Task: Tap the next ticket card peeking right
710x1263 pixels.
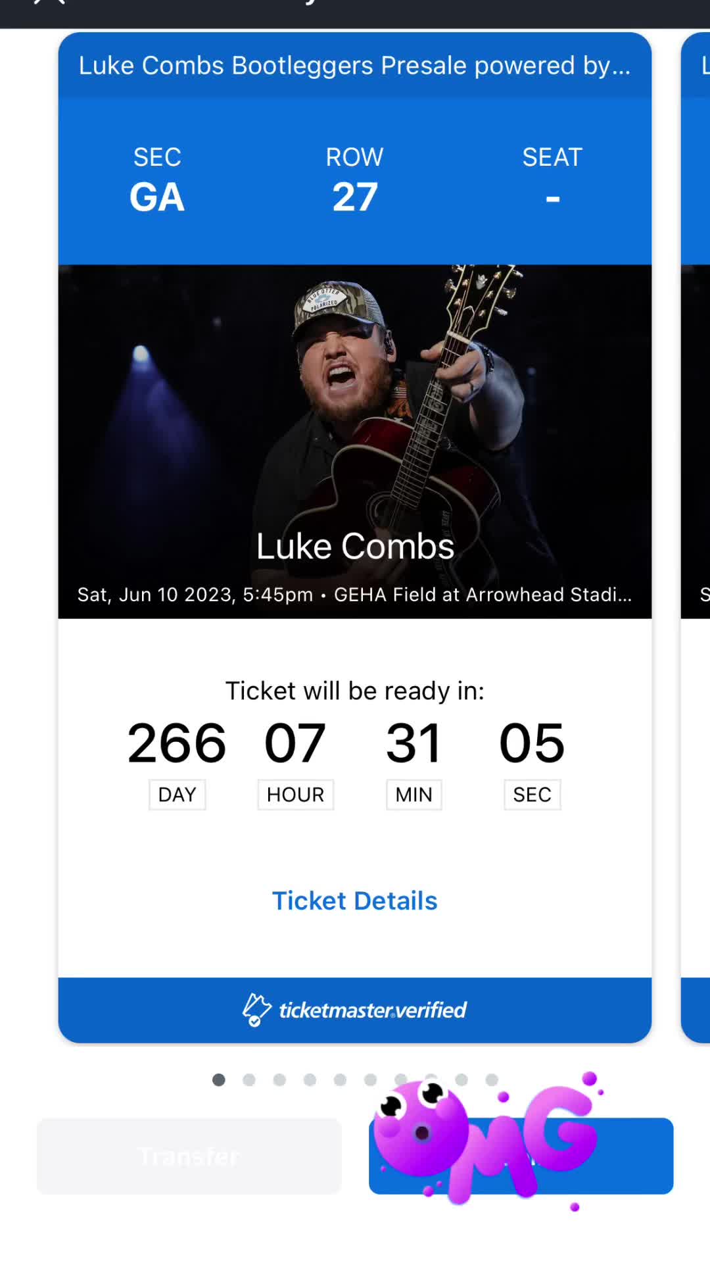Action: click(x=697, y=526)
